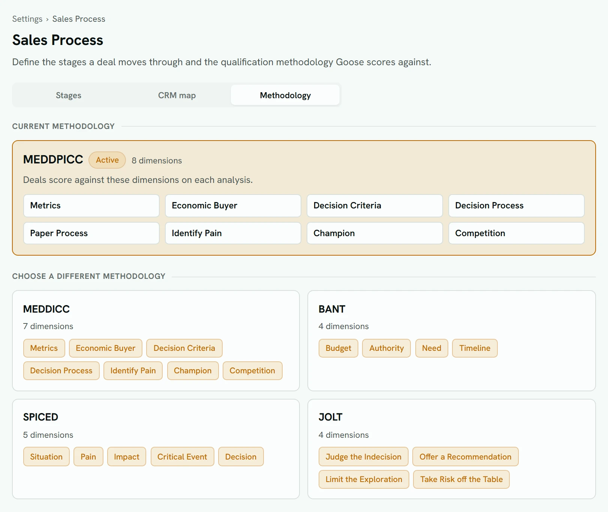
Task: Choose the MEDDICC methodology title
Action: point(46,309)
